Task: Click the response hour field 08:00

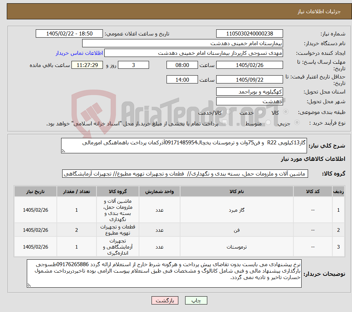Action: (182, 65)
